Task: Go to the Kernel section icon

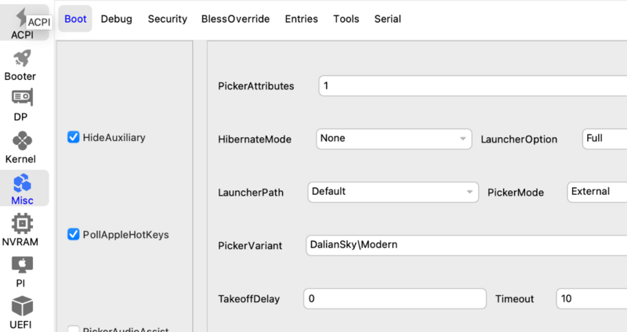Action: point(21,141)
